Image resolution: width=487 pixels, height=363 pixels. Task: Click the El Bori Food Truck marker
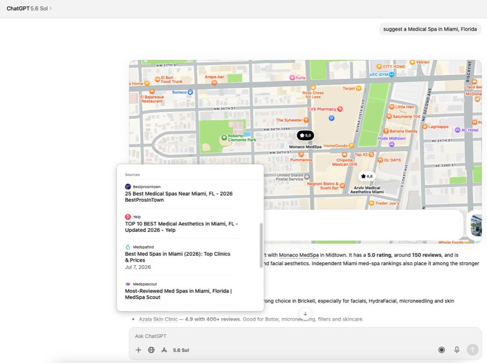point(157,80)
